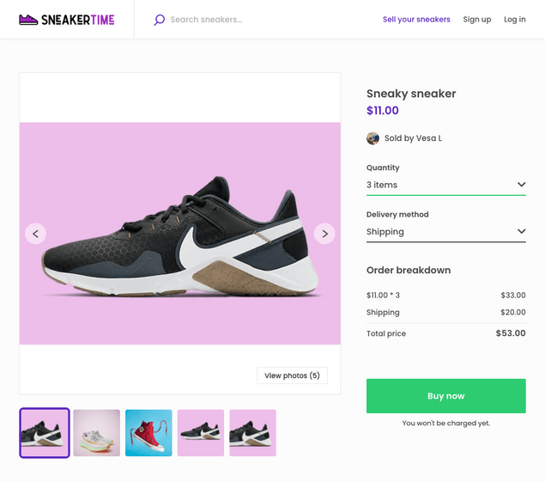
Task: Click the Log in link
Action: [x=515, y=20]
